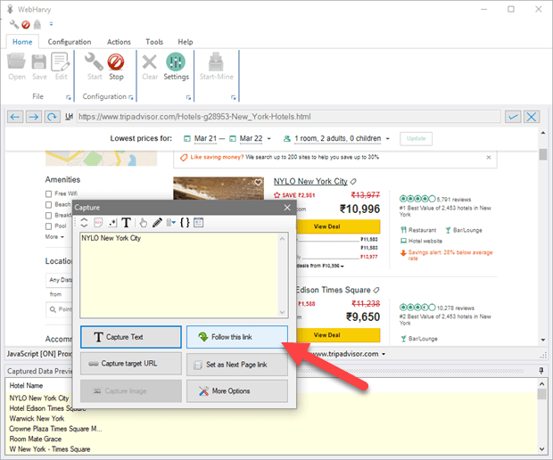Reload the page with refresh icon
Viewport: 553px width, 460px height.
53,117
